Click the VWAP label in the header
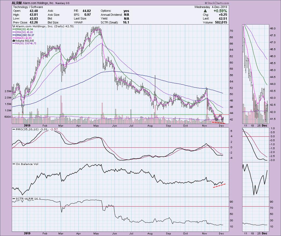This screenshot has height=236, width=281. [x=78, y=22]
